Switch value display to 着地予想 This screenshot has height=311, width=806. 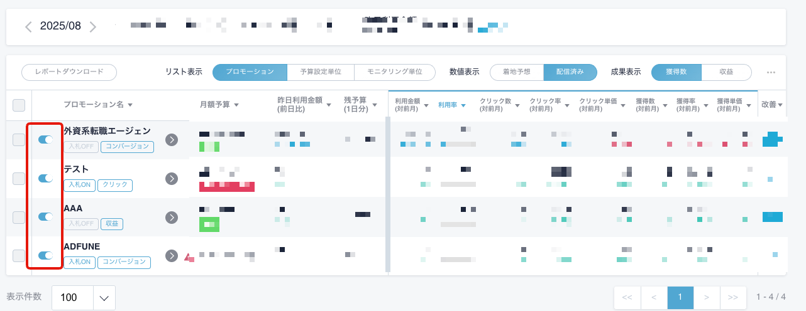click(x=517, y=72)
